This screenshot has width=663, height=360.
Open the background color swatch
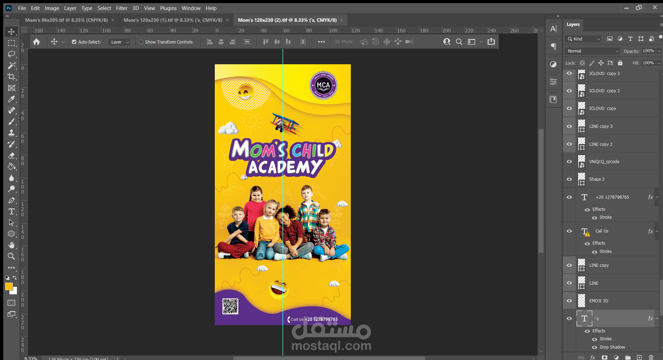pyautogui.click(x=15, y=292)
